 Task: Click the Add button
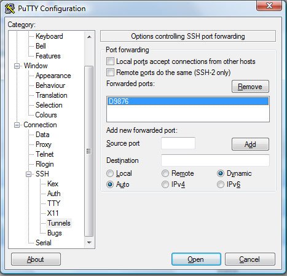click(250, 144)
